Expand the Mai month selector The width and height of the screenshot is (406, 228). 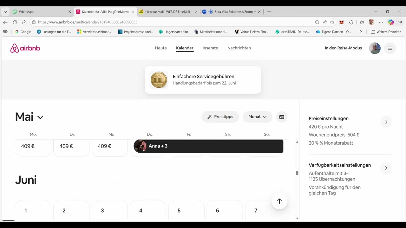tap(29, 117)
